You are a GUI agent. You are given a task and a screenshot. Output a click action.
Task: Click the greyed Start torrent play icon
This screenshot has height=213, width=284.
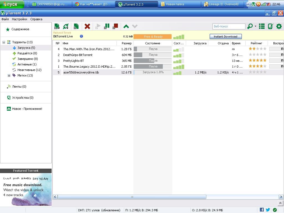click(98, 26)
